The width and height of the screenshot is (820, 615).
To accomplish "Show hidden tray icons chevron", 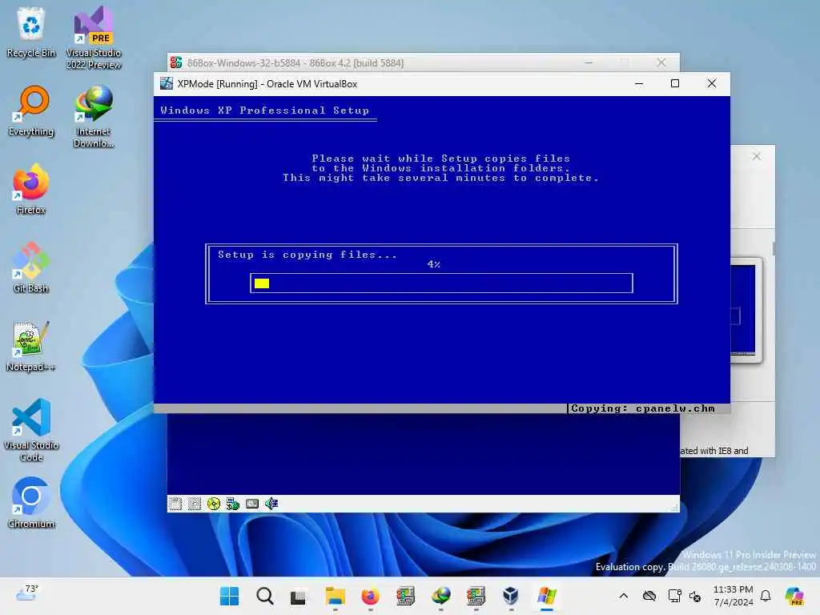I will click(623, 596).
